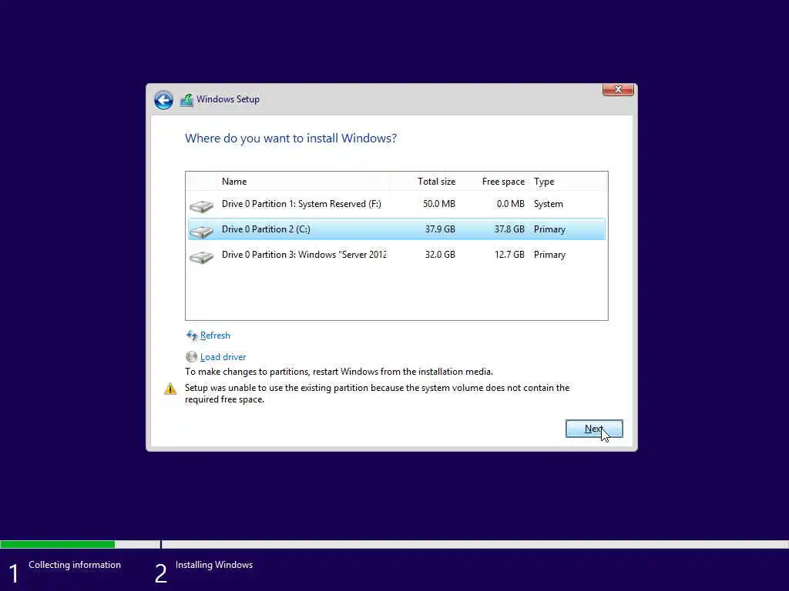789x591 pixels.
Task: Close the Windows Setup dialog
Action: (x=618, y=89)
